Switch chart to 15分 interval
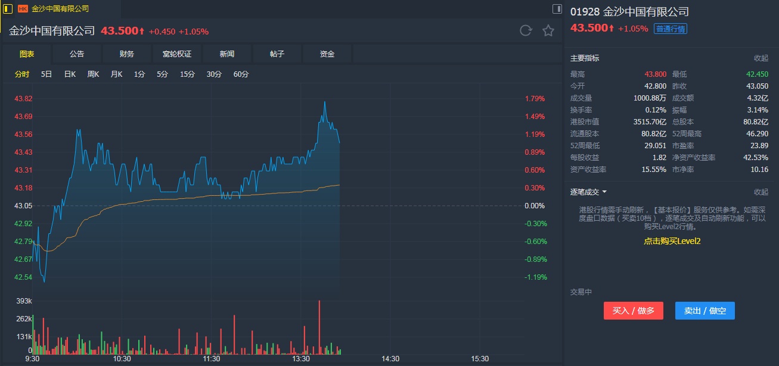Screen dimensions: 779x366 pos(187,74)
